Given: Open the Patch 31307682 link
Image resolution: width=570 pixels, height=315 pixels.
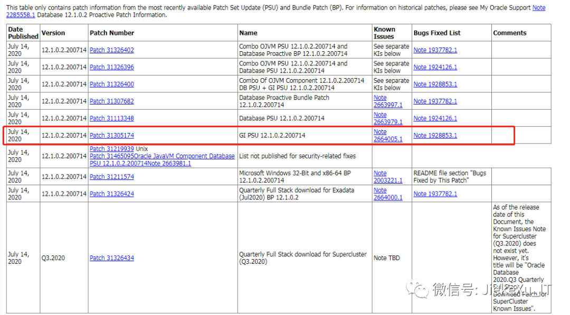Looking at the screenshot, I should (111, 101).
